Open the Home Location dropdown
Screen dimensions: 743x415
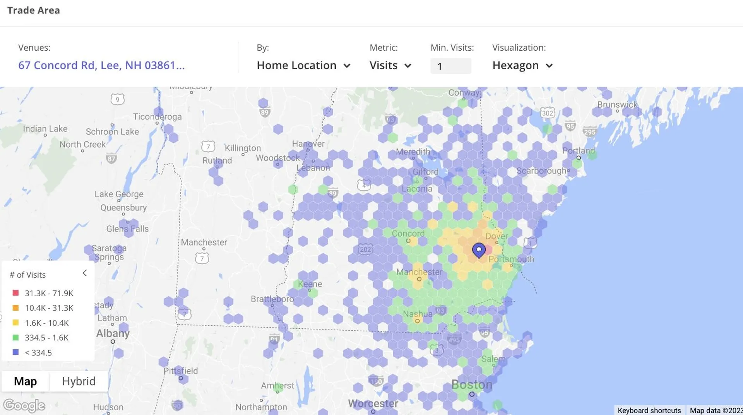[x=303, y=65]
